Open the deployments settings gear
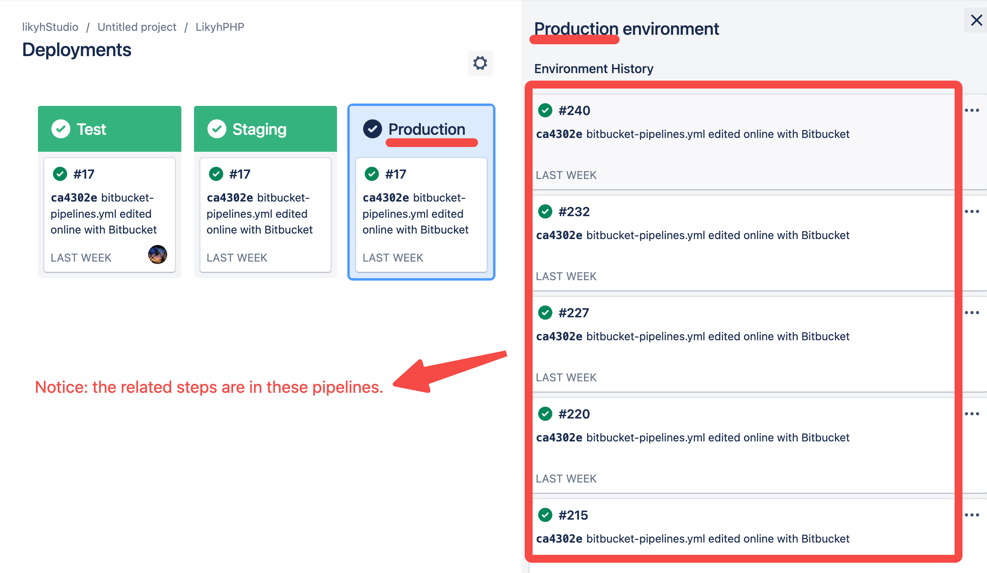 [x=480, y=63]
